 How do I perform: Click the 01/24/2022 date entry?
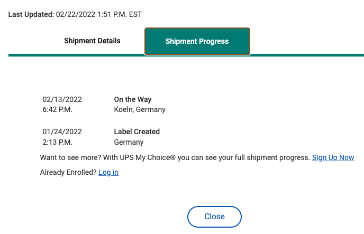(62, 132)
